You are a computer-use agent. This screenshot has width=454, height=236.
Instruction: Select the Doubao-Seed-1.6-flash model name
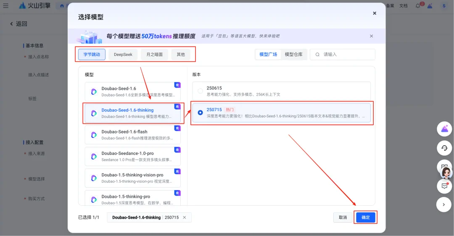[x=124, y=131]
